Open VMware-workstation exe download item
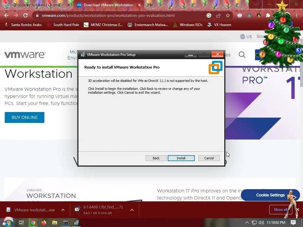Viewport: 303px width, 227px height. (31, 210)
